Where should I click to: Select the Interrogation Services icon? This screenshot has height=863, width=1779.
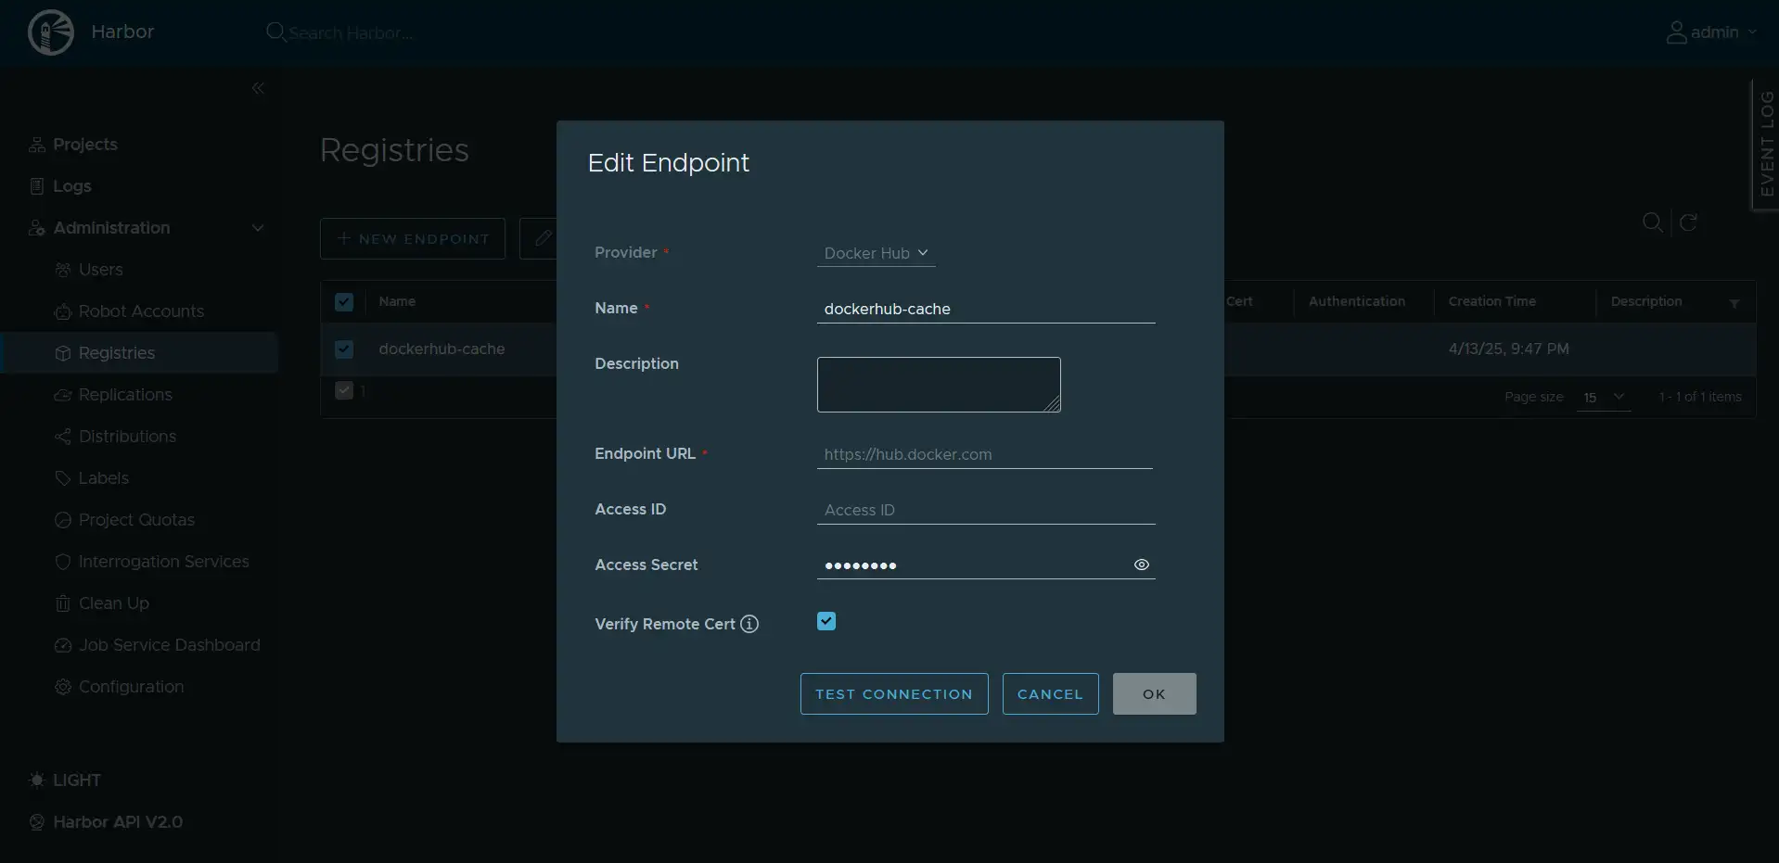pyautogui.click(x=62, y=562)
